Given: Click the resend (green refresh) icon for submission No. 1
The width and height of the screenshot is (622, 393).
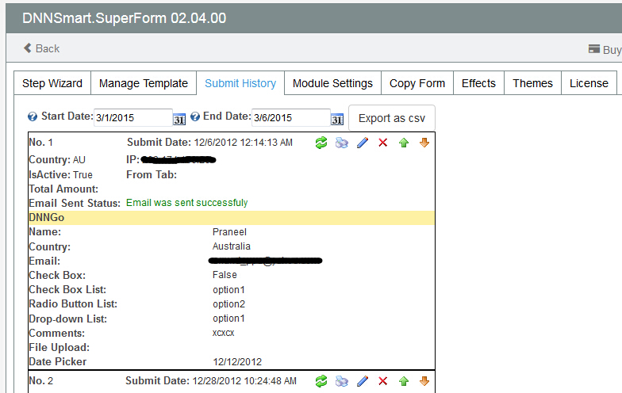Looking at the screenshot, I should (x=321, y=143).
